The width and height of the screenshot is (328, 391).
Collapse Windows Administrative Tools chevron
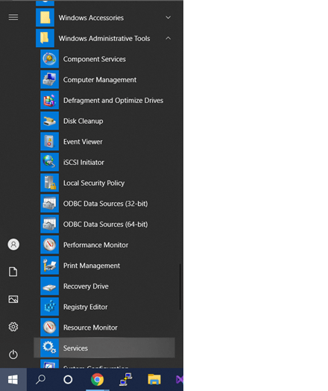click(168, 38)
